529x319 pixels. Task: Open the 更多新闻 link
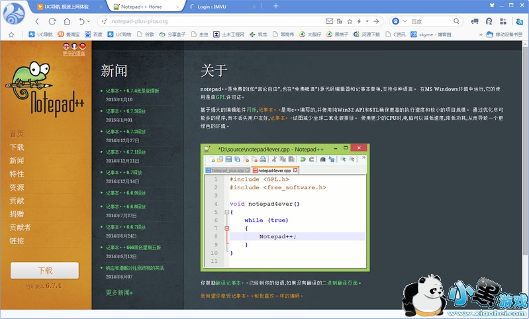pyautogui.click(x=119, y=292)
